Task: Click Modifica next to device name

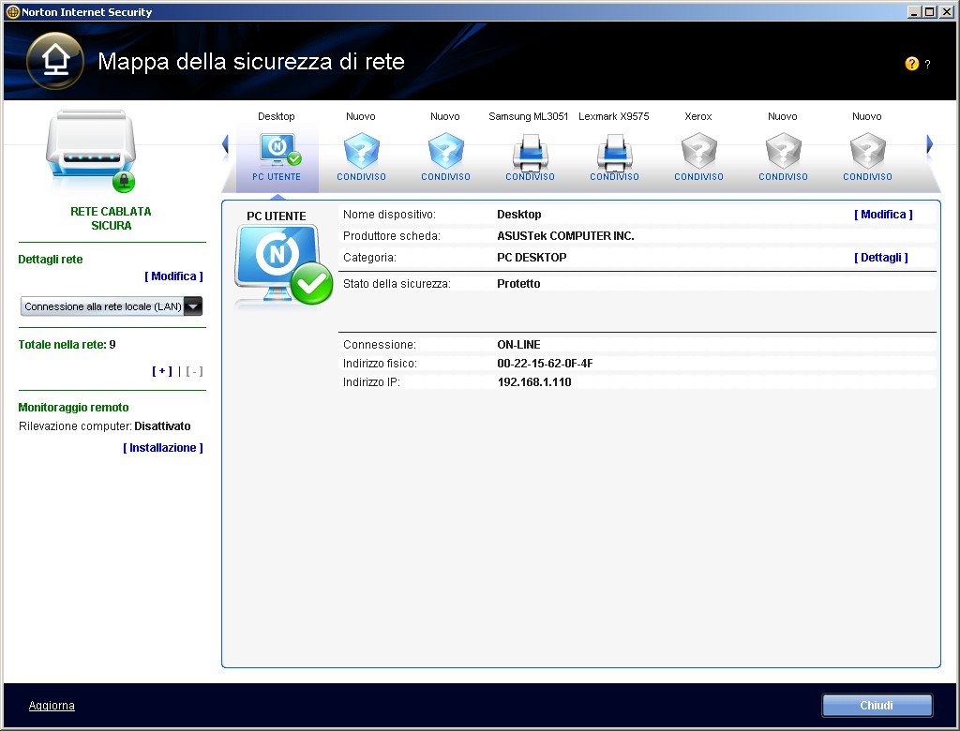Action: pos(883,215)
